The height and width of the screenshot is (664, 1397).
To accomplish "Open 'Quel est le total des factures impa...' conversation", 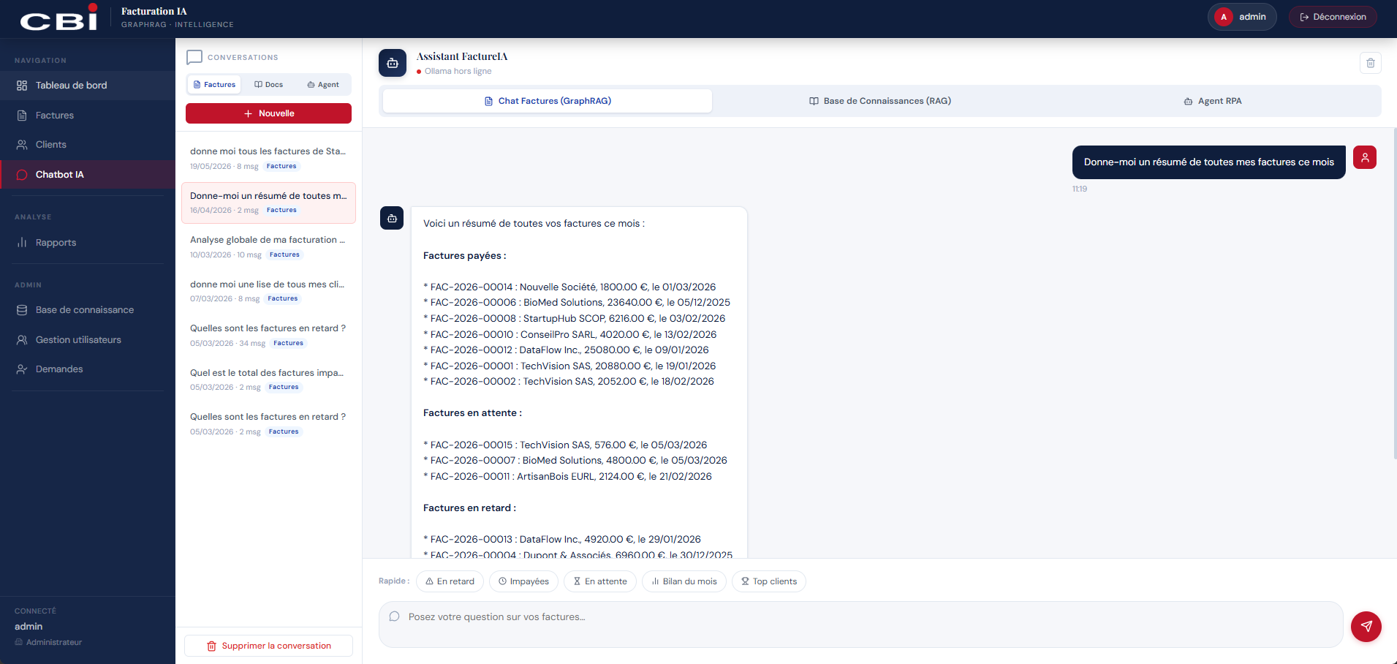I will [268, 380].
